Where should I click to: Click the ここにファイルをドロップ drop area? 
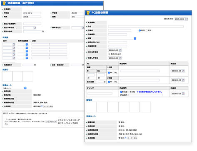[70, 121]
